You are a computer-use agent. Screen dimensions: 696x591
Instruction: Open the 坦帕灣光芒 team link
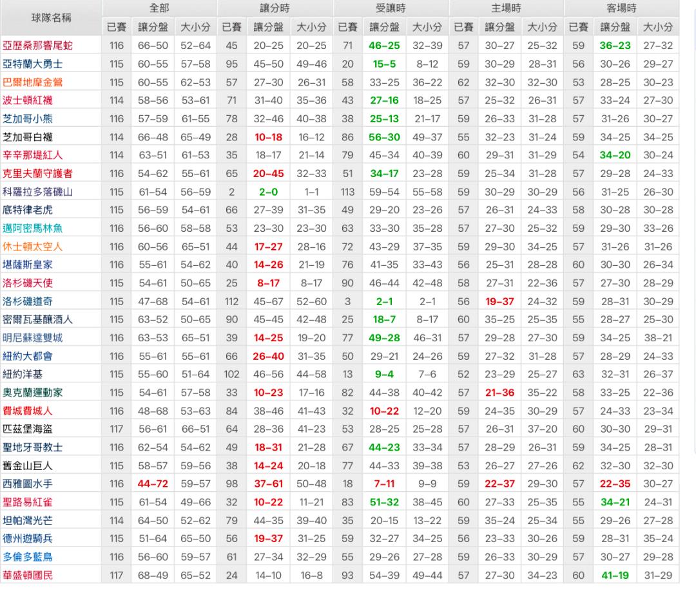click(x=28, y=521)
